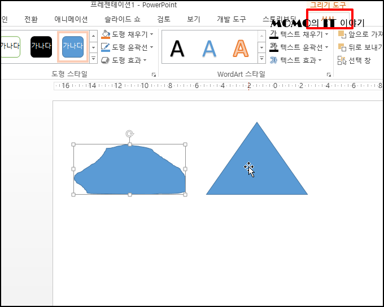
Task: Click the rotation handle of freeform shape
Action: pos(129,134)
